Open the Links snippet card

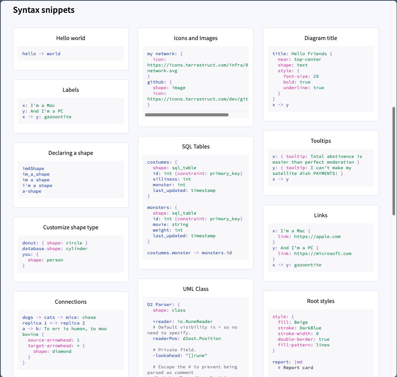tap(321, 243)
